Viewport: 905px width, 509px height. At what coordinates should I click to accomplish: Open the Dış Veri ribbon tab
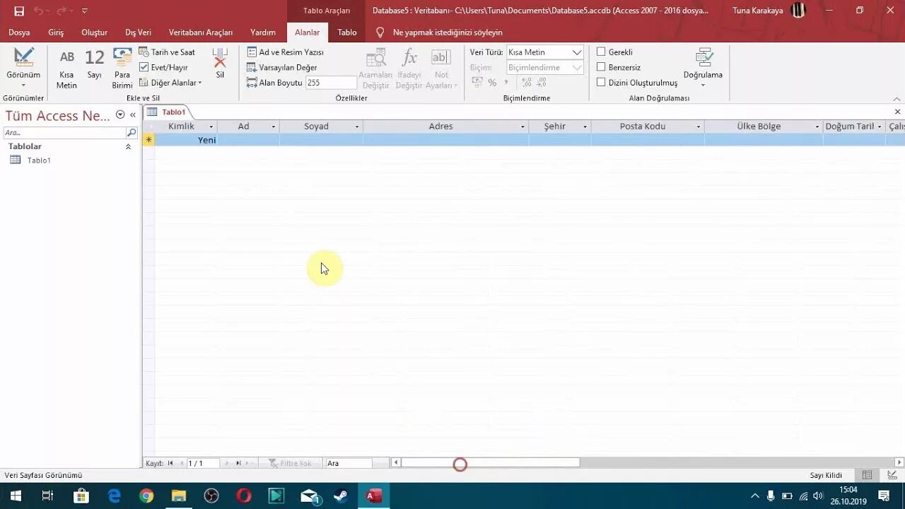coord(138,33)
